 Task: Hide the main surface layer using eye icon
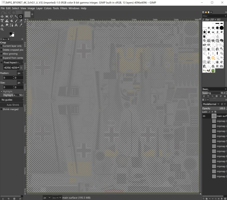click(x=204, y=116)
